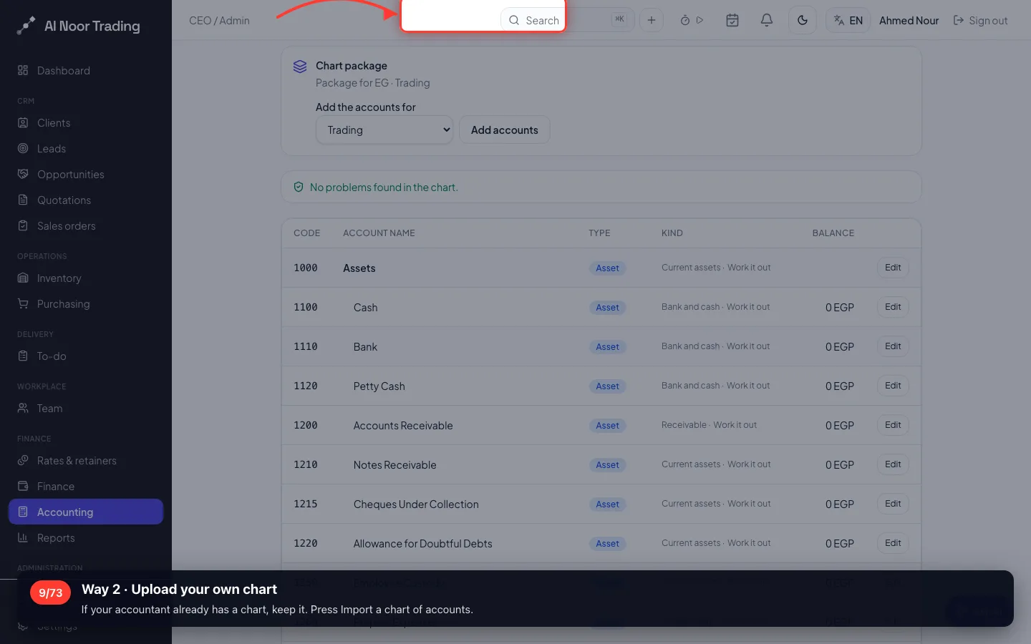Click the Sign out link
Image resolution: width=1031 pixels, height=644 pixels.
tap(980, 20)
